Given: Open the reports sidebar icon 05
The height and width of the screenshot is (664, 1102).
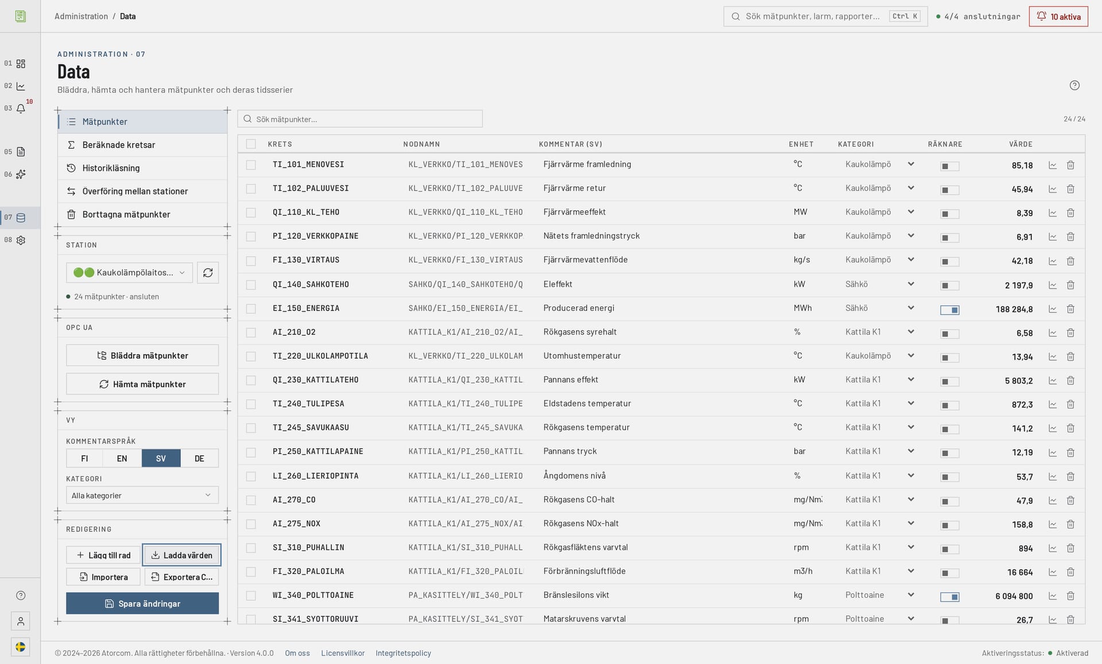Looking at the screenshot, I should [x=21, y=152].
